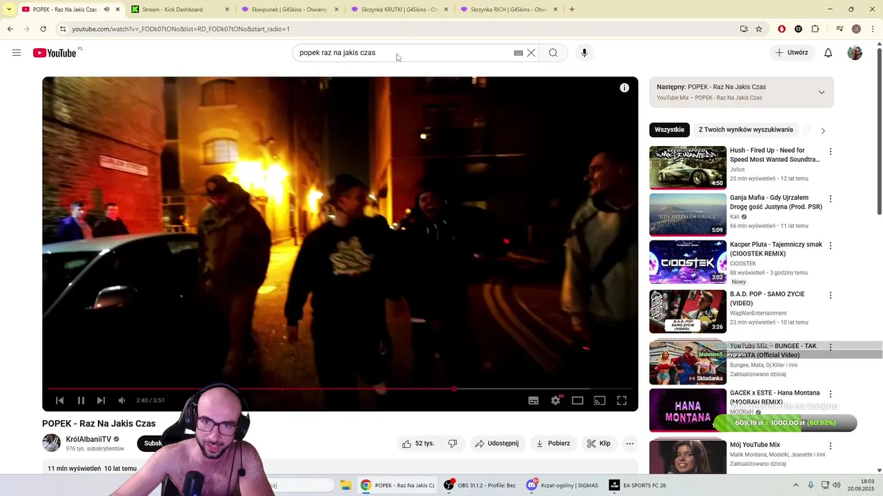Show video info card icon
This screenshot has height=496, width=883.
[x=624, y=87]
